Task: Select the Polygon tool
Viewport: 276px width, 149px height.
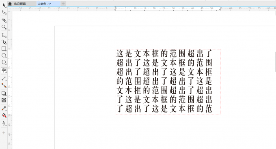Action: pyautogui.click(x=4, y=62)
